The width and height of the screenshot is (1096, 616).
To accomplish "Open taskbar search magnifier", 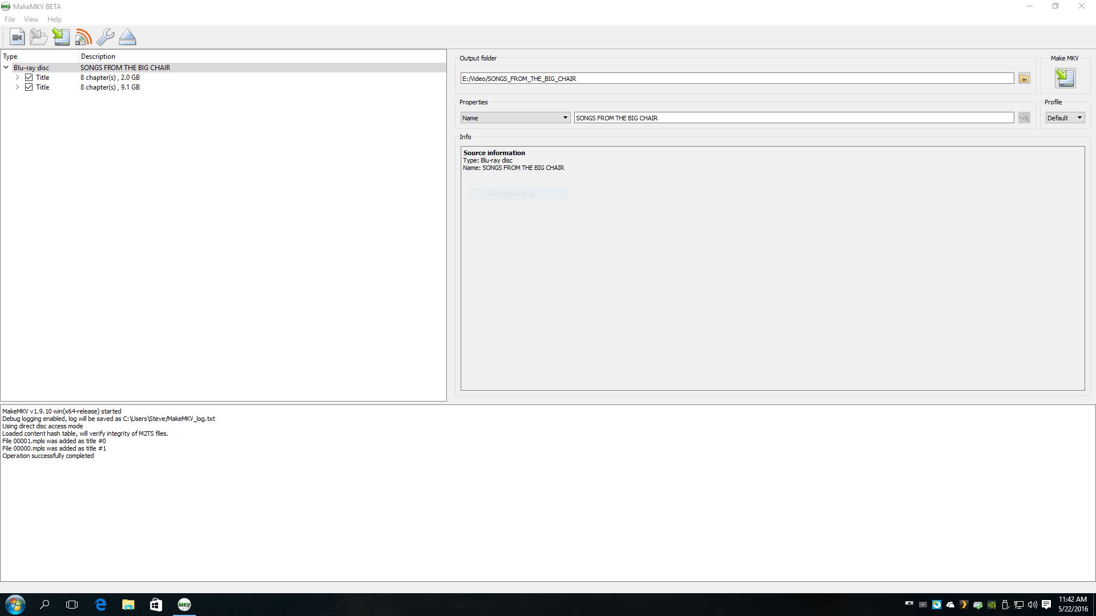I will [45, 605].
